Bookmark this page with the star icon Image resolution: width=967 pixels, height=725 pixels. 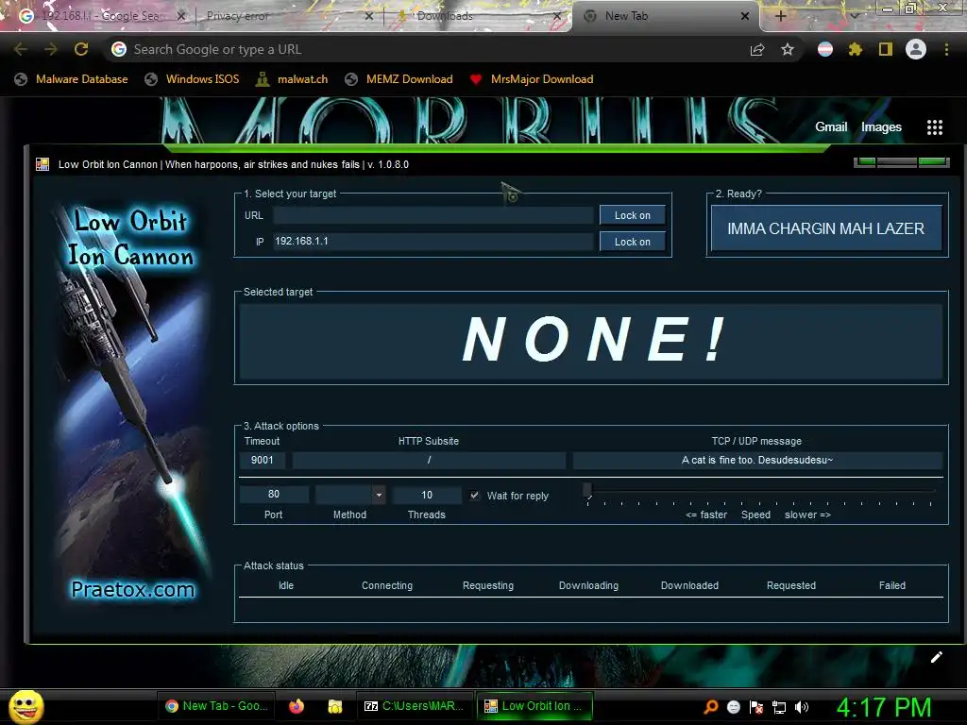click(788, 50)
